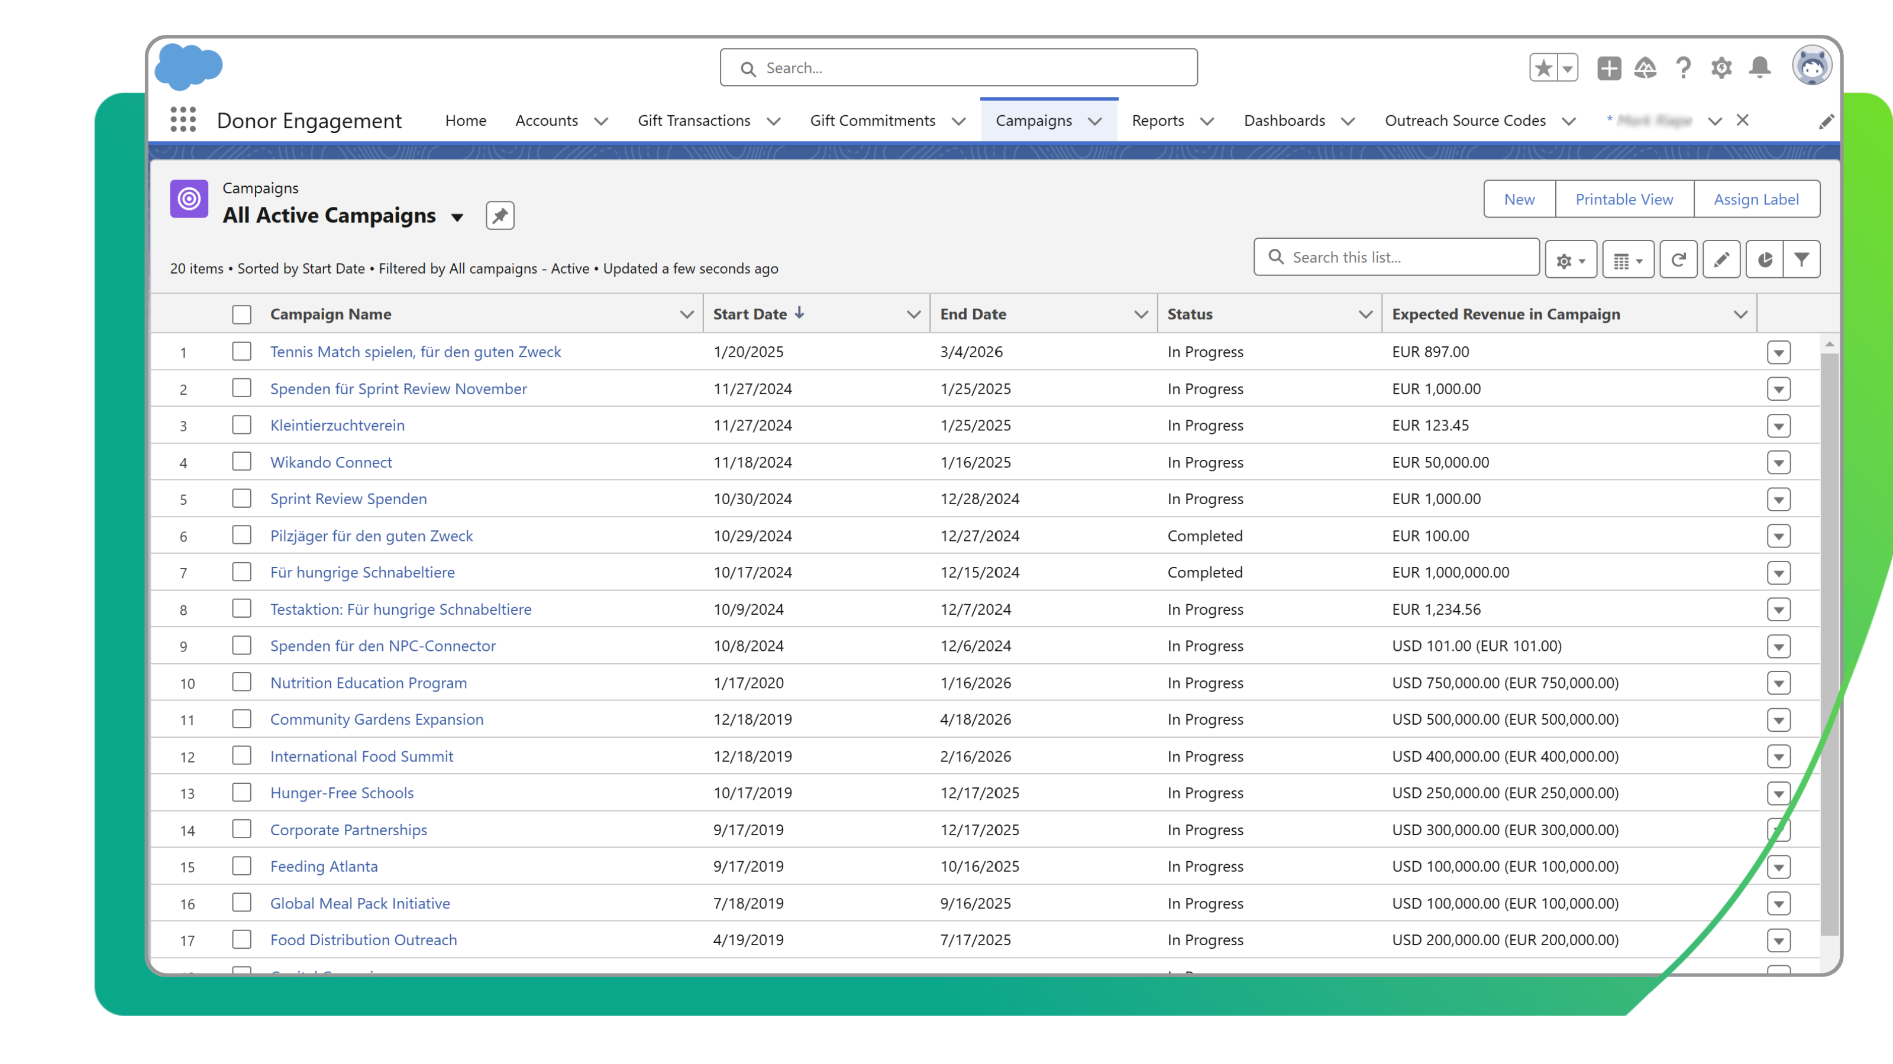Click the Trailhead help question mark icon
The image size is (1893, 1064).
(x=1684, y=67)
